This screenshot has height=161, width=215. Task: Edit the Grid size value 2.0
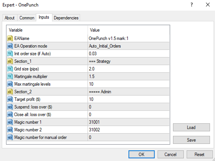[128, 69]
